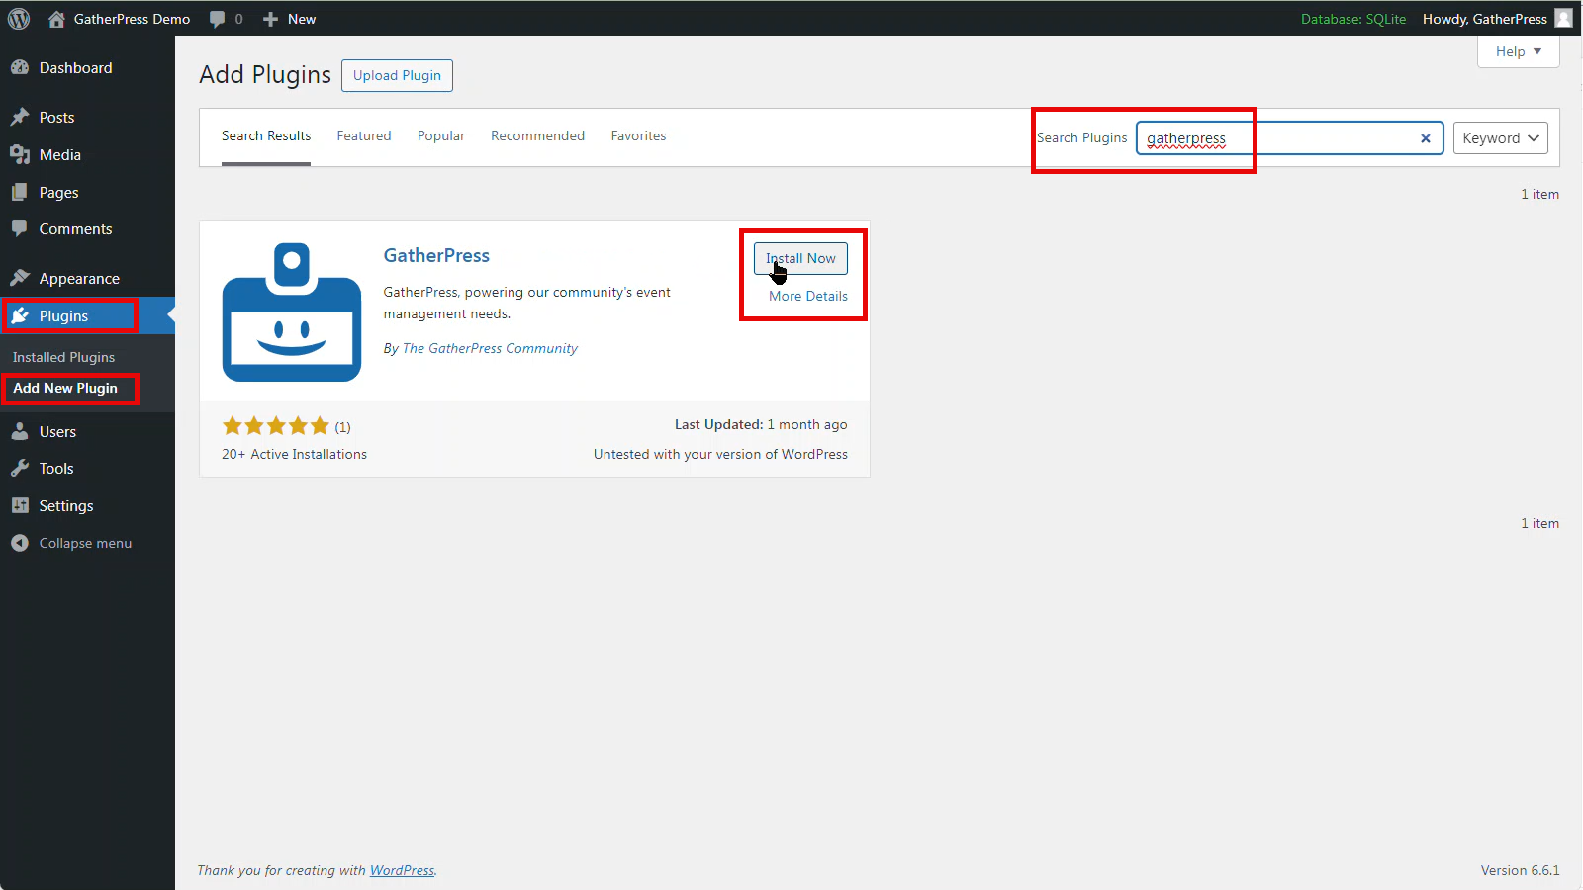1583x890 pixels.
Task: Select the Appearance paintbrush icon
Action: tap(20, 279)
